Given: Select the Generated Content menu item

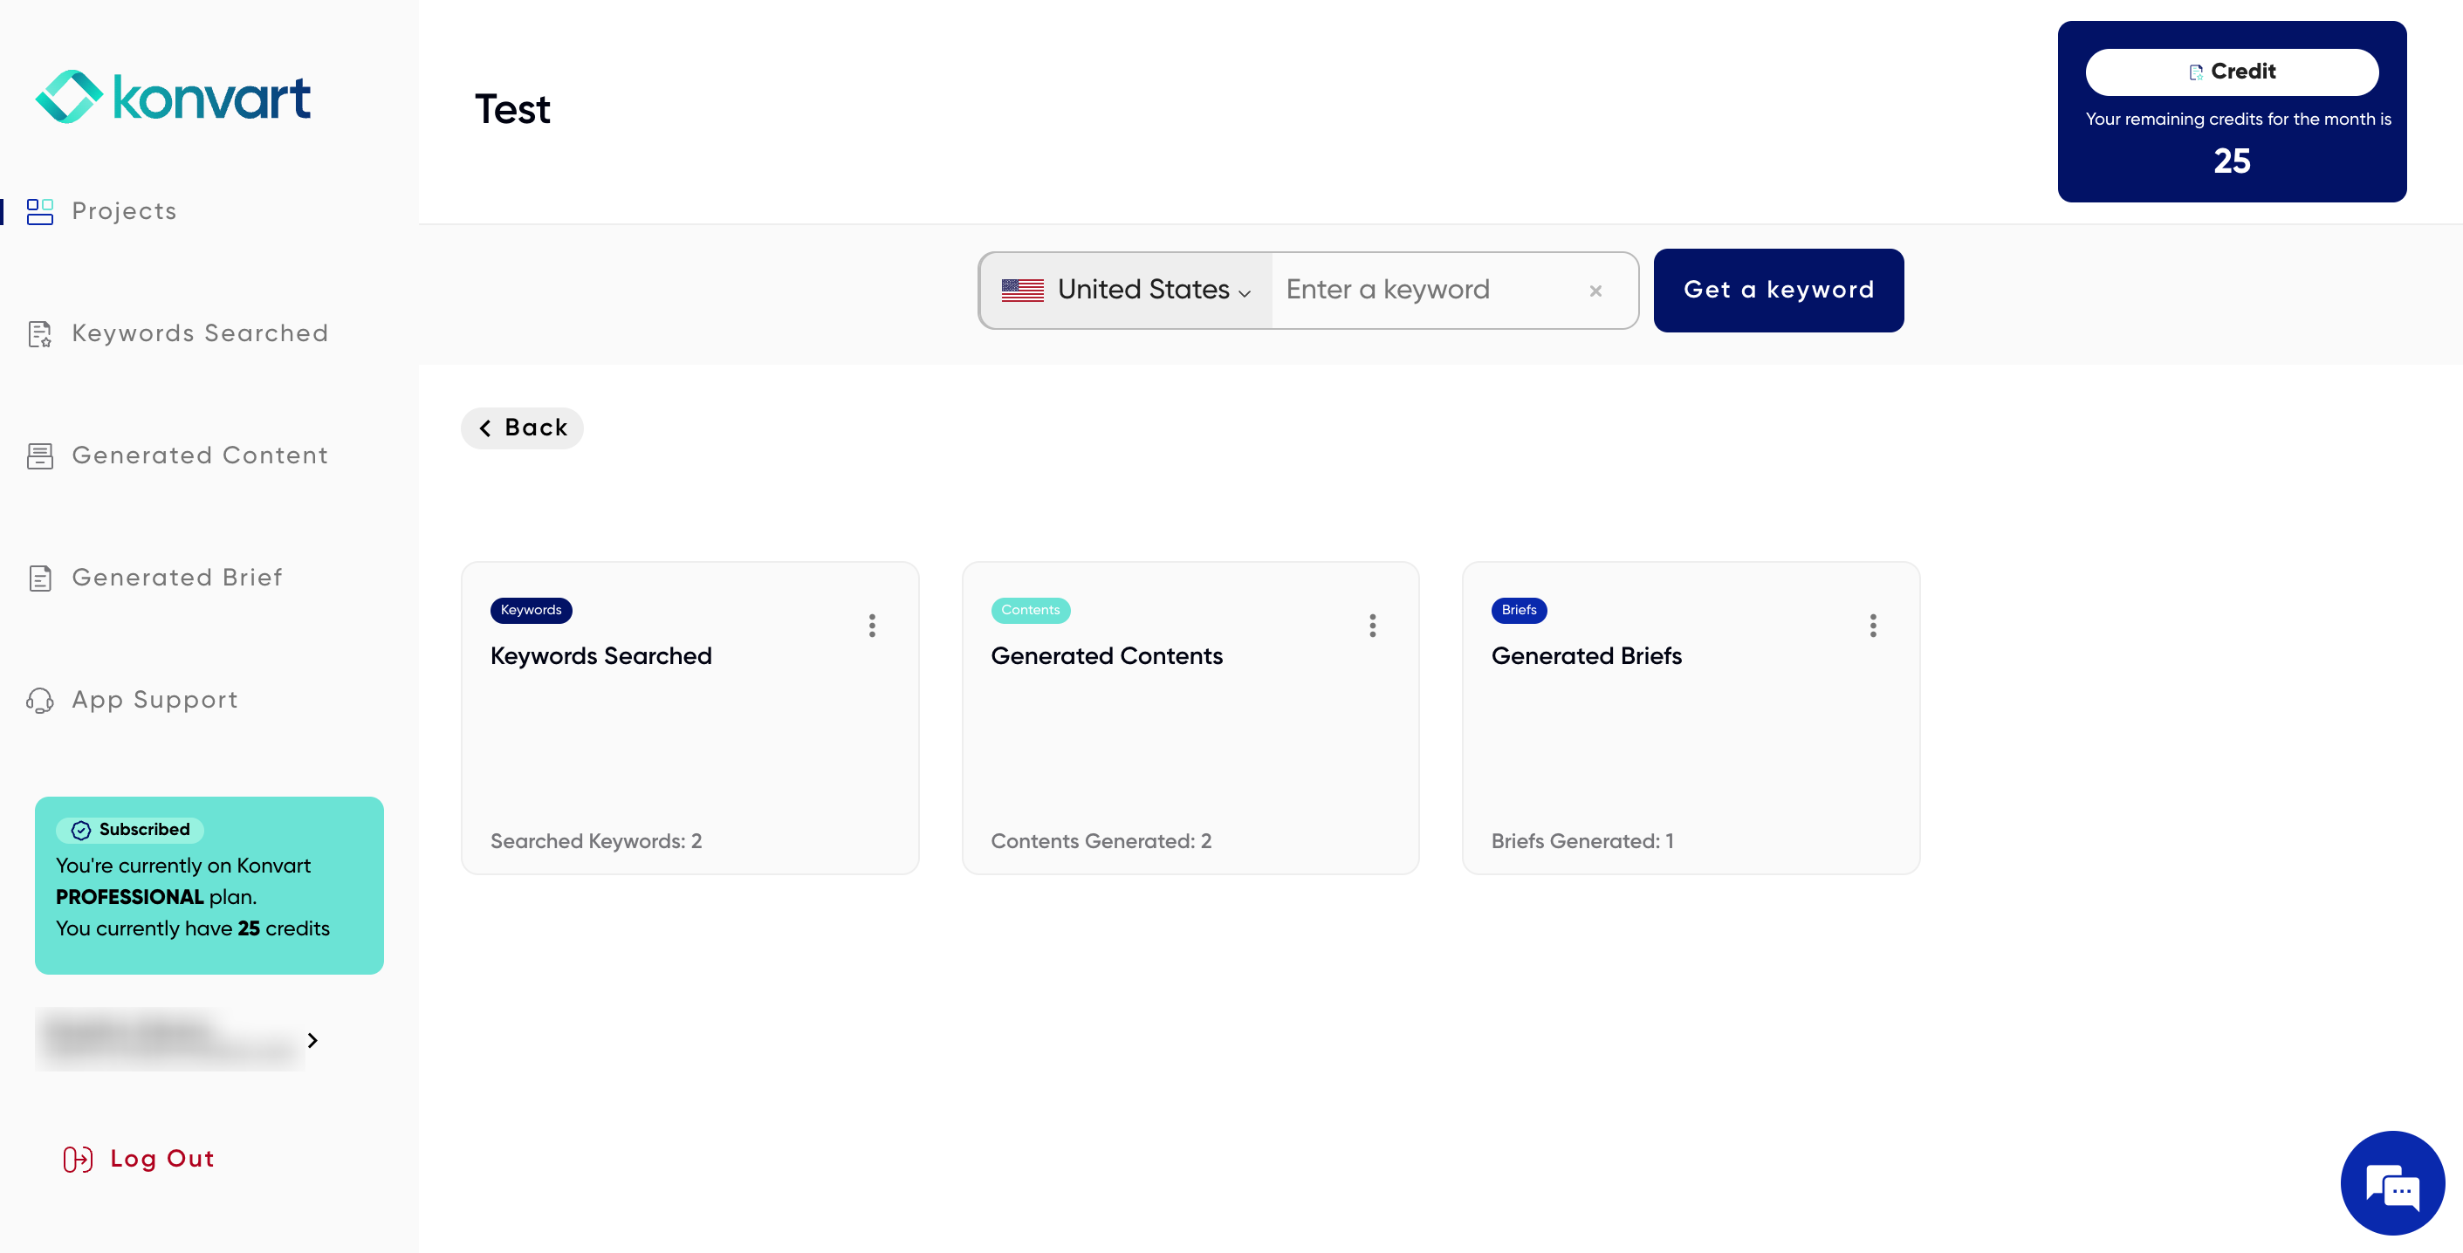Looking at the screenshot, I should click(x=200, y=454).
